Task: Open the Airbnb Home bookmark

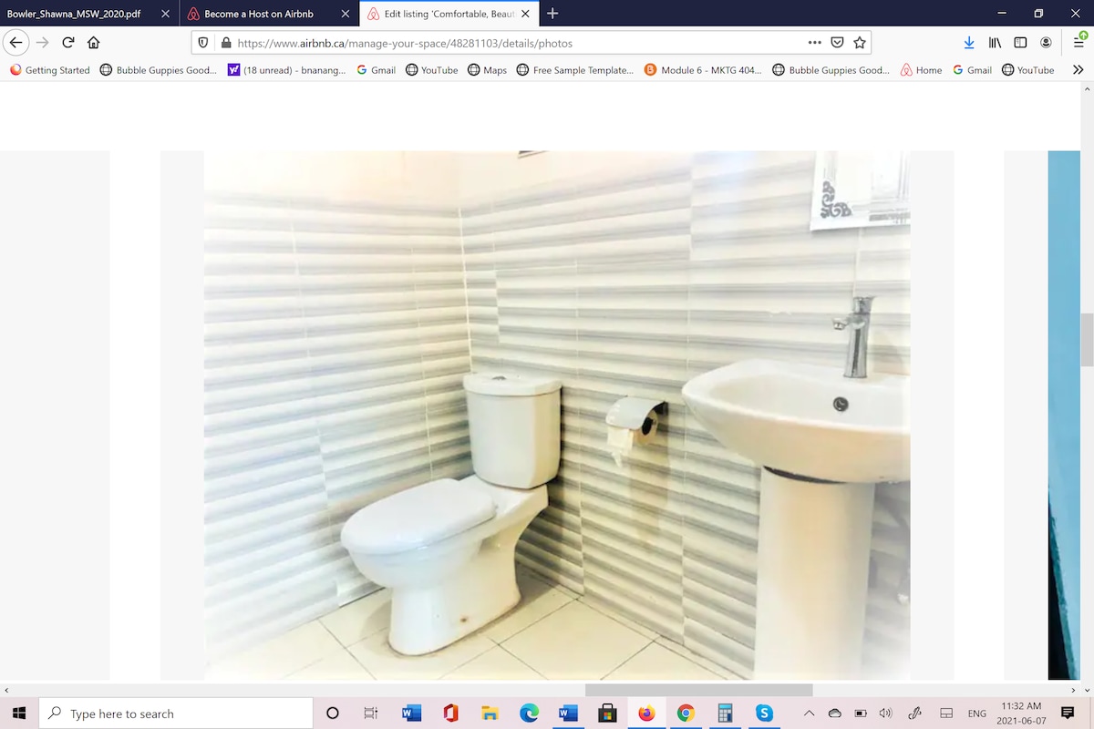Action: pos(922,70)
